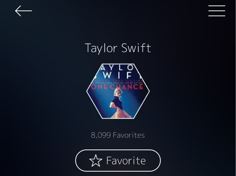Expand the three-line navigation menu
Viewport: 236px width, 176px height.
[x=217, y=11]
